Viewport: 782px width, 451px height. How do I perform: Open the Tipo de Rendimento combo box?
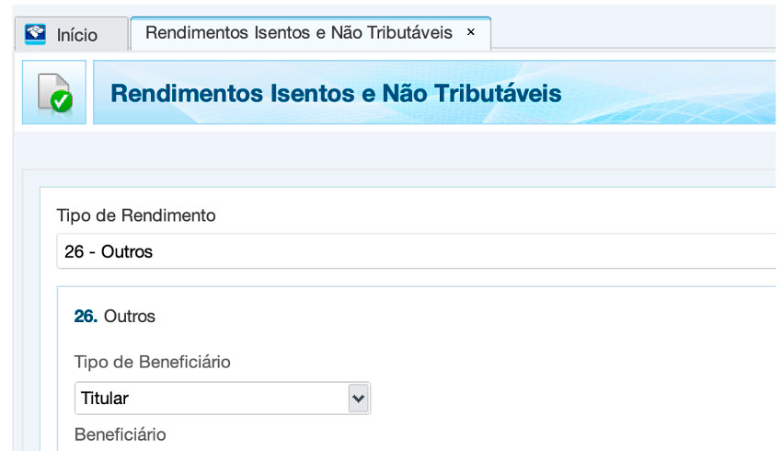tap(414, 251)
